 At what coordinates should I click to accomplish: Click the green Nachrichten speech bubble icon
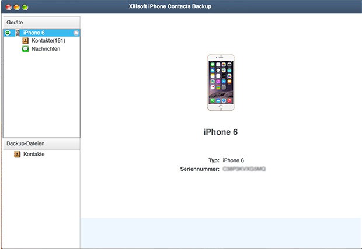[x=25, y=49]
